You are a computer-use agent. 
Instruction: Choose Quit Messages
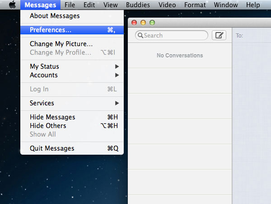tap(72, 148)
